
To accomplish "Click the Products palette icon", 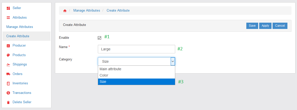I will [x=8, y=55].
